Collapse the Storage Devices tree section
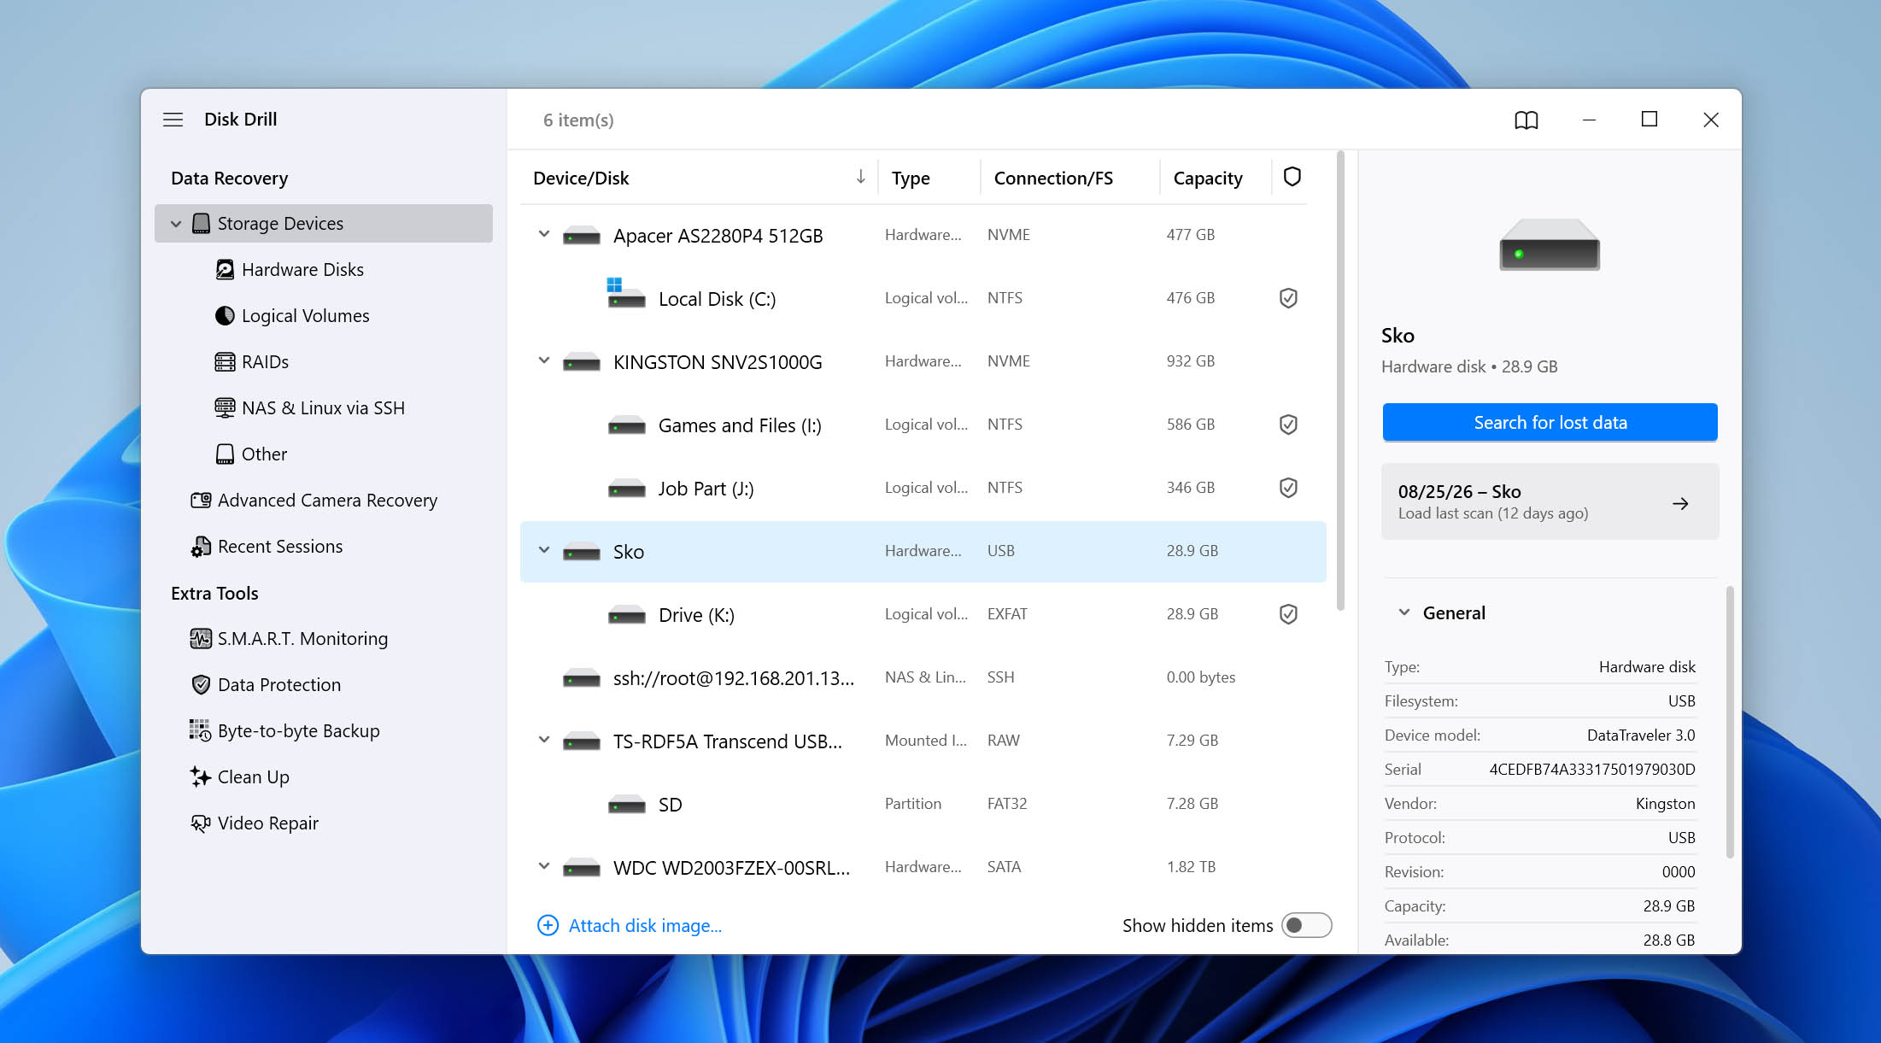Screen dimensions: 1881x1043 pyautogui.click(x=176, y=224)
